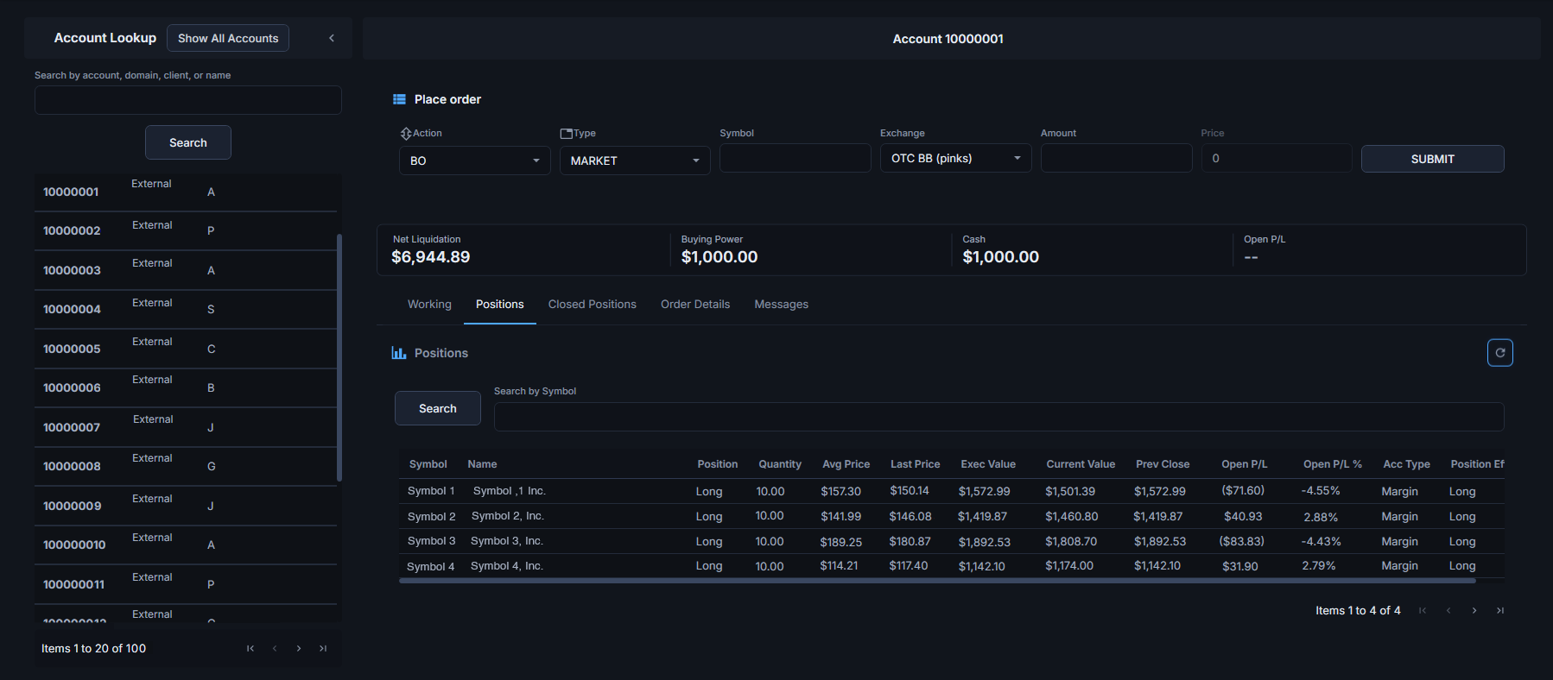Go to first page of positions table
The width and height of the screenshot is (1553, 680).
(x=1423, y=611)
